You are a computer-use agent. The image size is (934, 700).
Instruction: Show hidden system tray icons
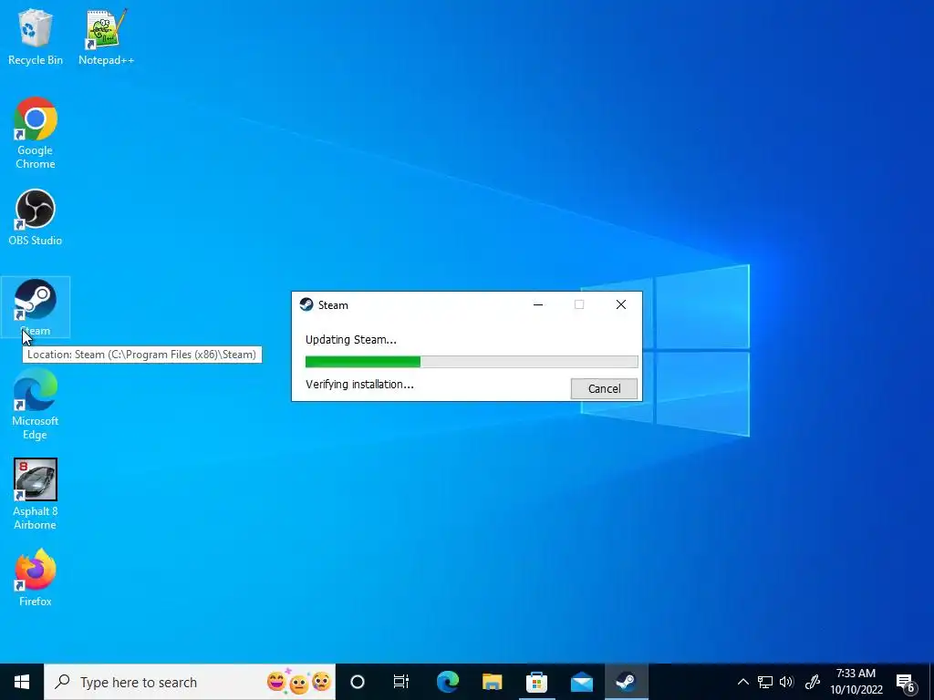point(742,682)
